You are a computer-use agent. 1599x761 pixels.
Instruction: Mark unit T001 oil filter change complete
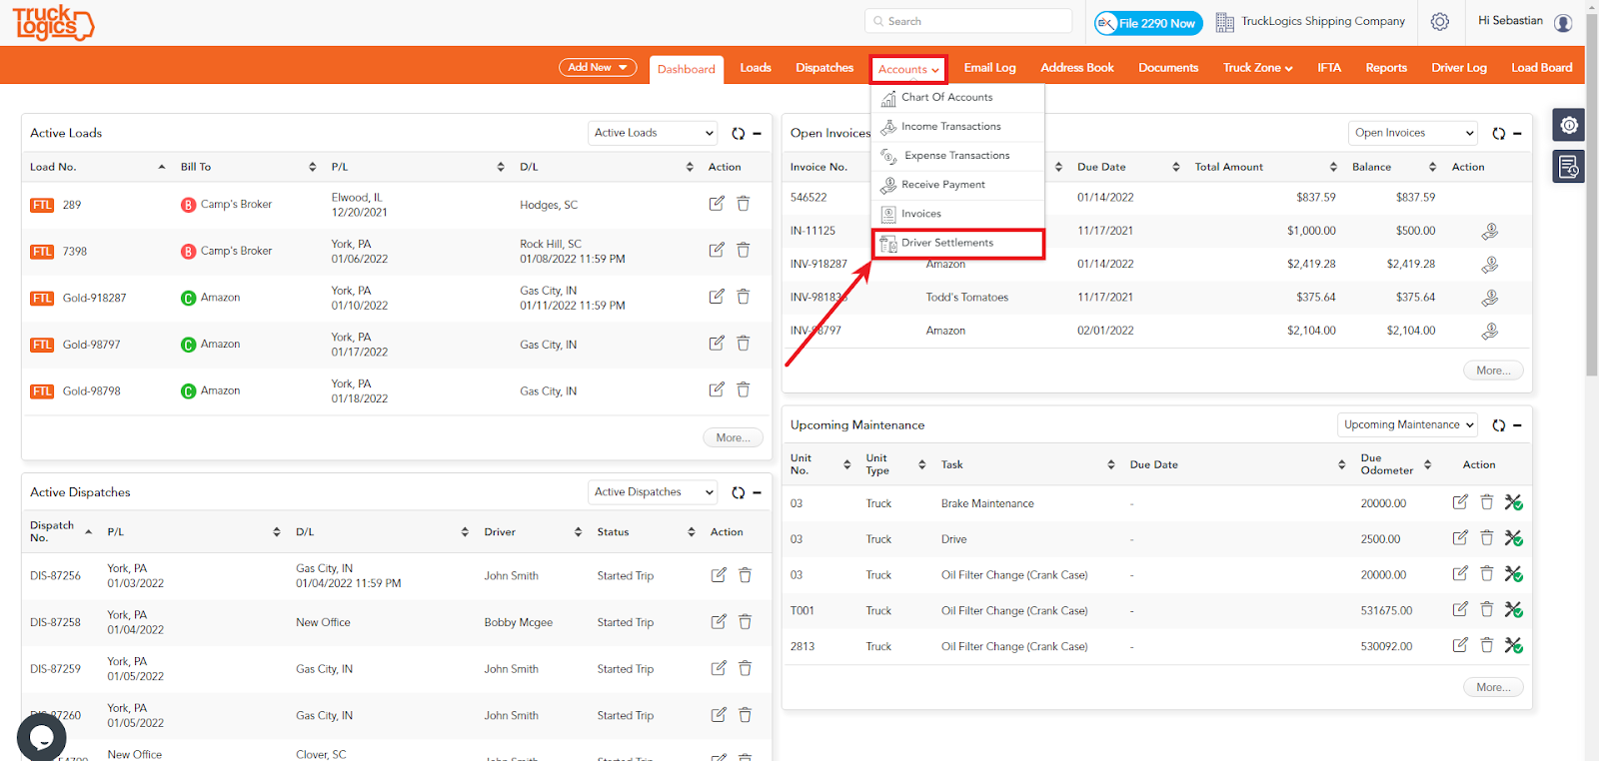click(1514, 610)
